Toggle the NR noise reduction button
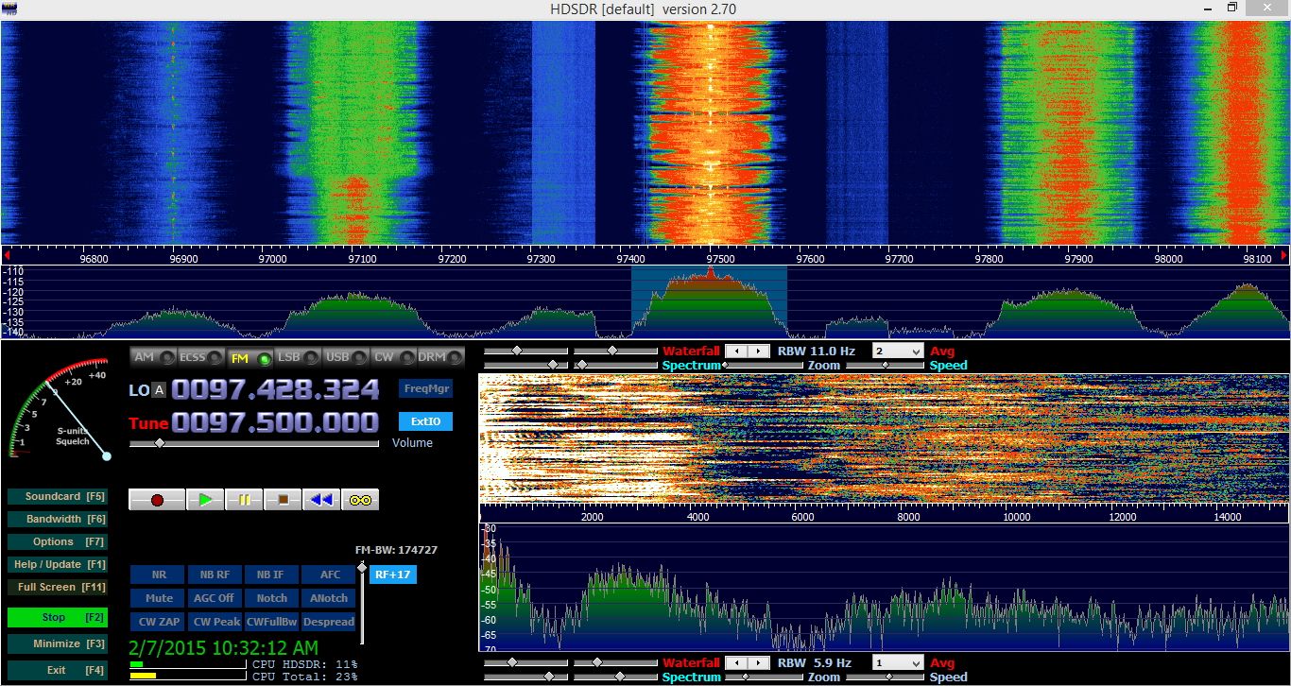 coord(159,575)
